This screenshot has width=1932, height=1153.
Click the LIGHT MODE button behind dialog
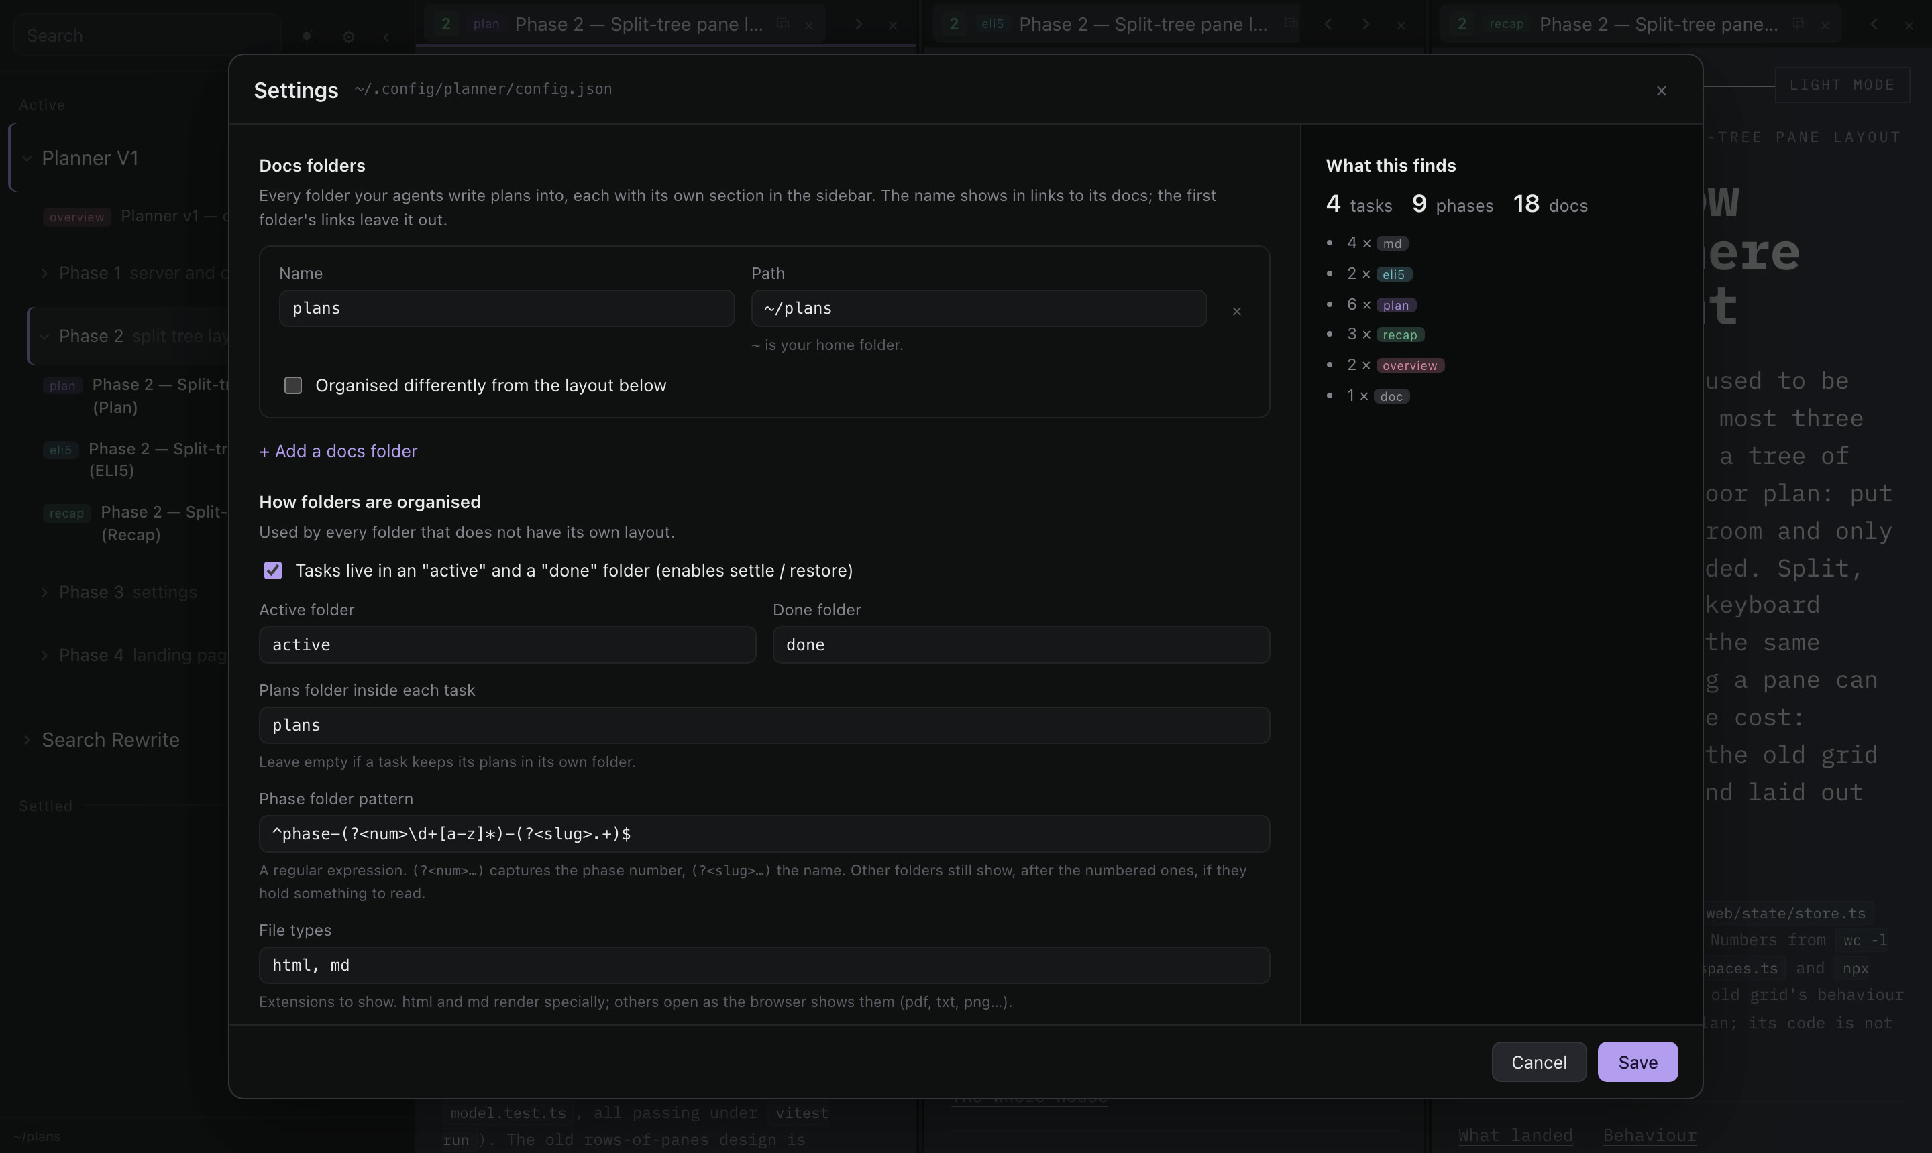point(1842,84)
